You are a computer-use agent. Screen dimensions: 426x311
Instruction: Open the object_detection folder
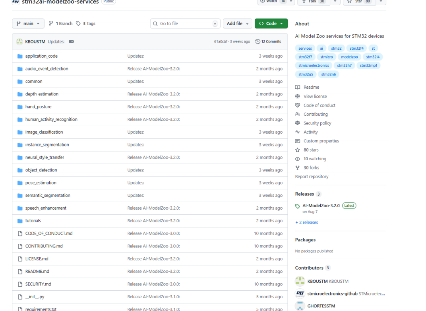click(41, 170)
